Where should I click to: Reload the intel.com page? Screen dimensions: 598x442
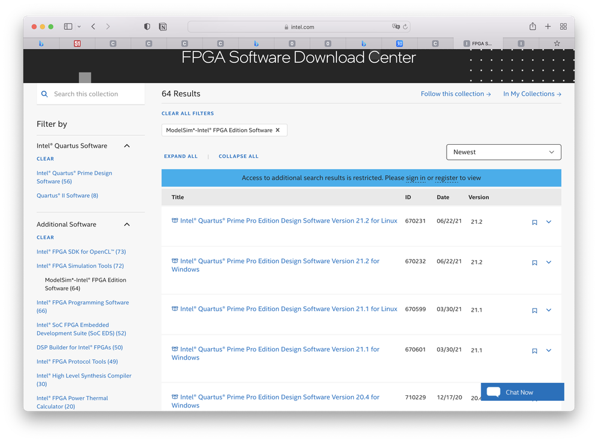pyautogui.click(x=405, y=27)
